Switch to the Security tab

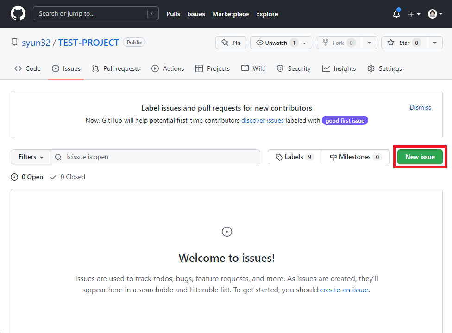pyautogui.click(x=294, y=68)
